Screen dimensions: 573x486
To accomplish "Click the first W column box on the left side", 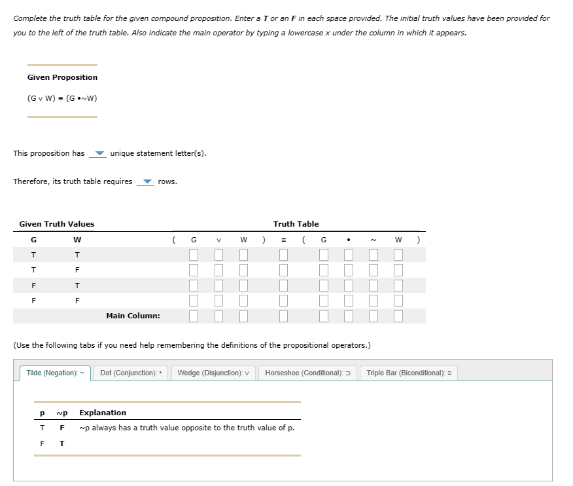I will pos(243,254).
